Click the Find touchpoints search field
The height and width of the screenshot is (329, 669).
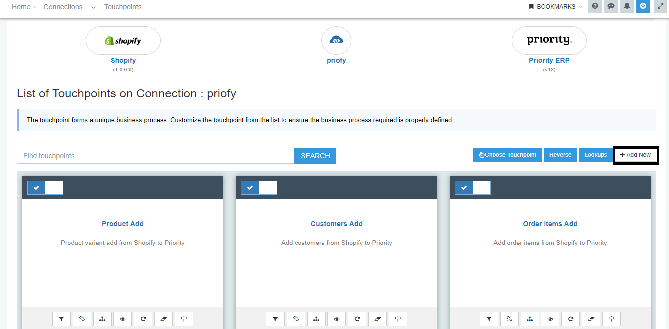(x=150, y=156)
